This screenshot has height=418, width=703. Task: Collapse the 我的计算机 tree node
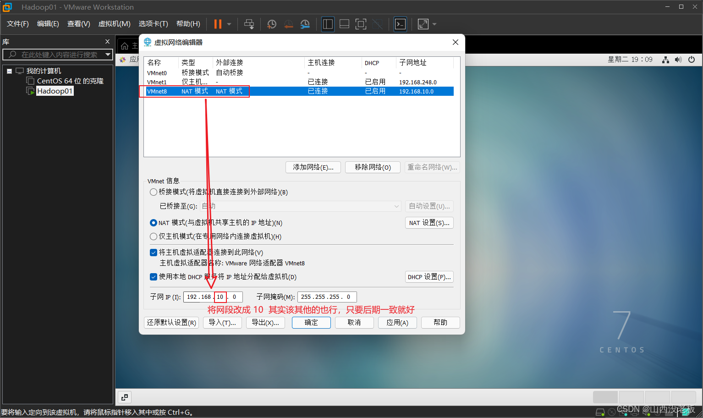point(9,71)
